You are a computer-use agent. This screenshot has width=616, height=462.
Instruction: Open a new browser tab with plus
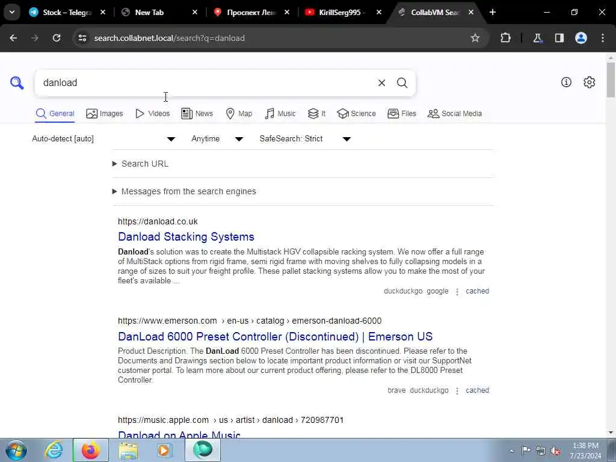tap(492, 12)
